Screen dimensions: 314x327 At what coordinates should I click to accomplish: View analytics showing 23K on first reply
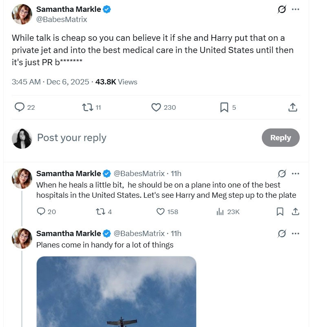click(220, 212)
